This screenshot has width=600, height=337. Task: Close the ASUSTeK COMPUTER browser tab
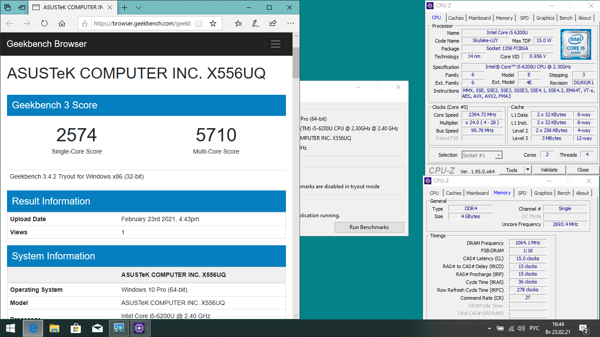point(111,7)
